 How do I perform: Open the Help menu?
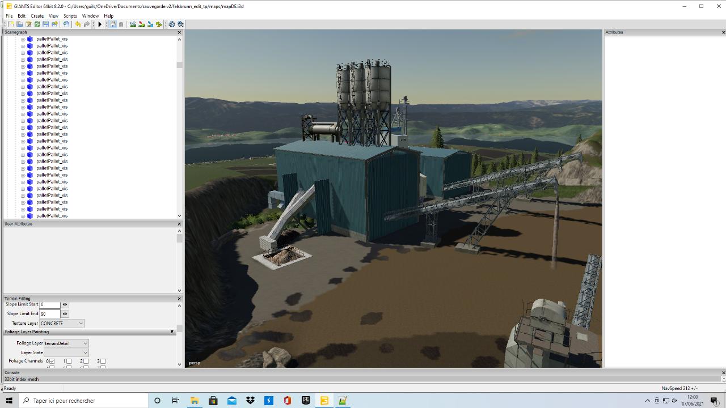click(x=108, y=16)
